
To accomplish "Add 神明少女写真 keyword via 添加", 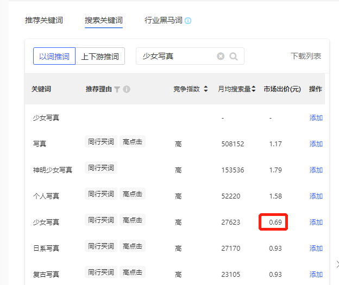I will [x=316, y=170].
